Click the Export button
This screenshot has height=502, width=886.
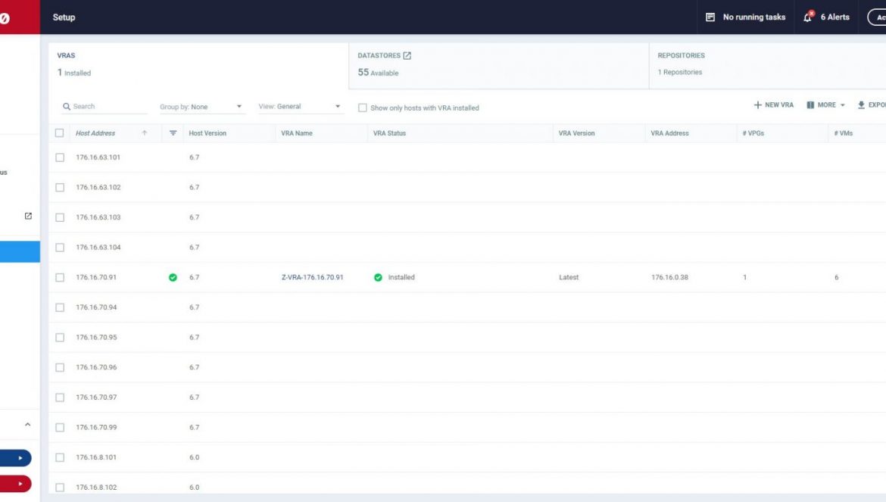click(872, 105)
